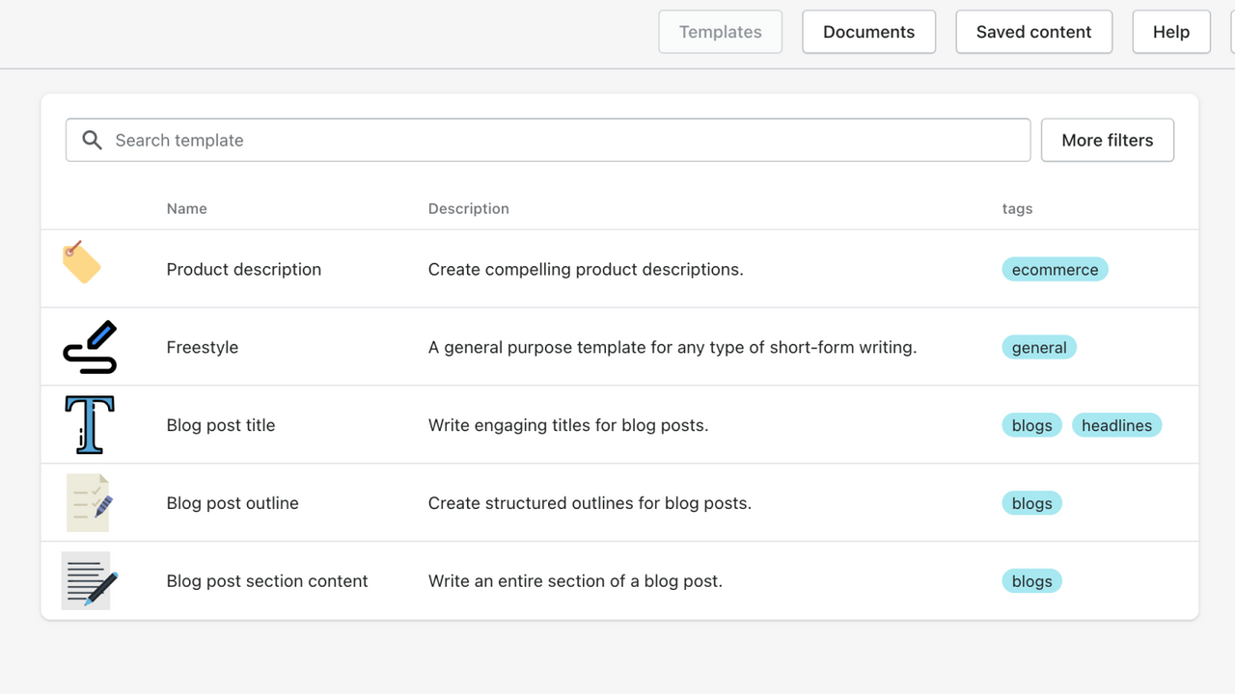Open the Saved content tab
This screenshot has height=694, width=1235.
[1033, 31]
